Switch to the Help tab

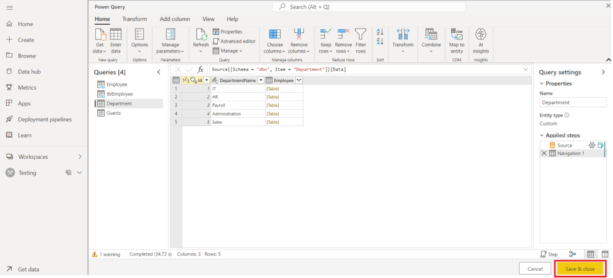click(233, 19)
